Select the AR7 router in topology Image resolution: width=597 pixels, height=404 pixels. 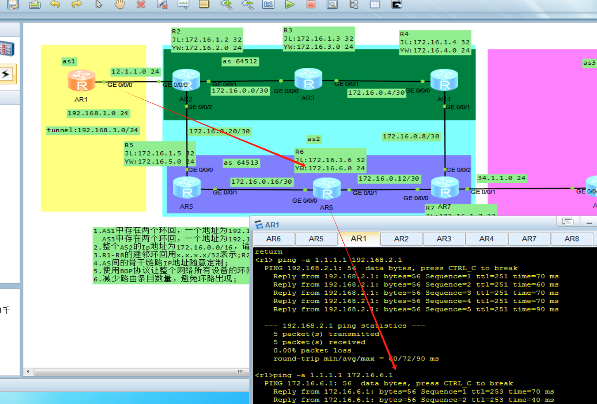[x=445, y=188]
